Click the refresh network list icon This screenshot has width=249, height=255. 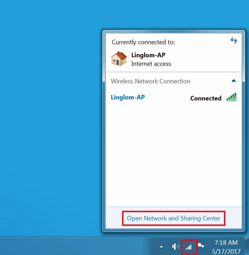[234, 40]
